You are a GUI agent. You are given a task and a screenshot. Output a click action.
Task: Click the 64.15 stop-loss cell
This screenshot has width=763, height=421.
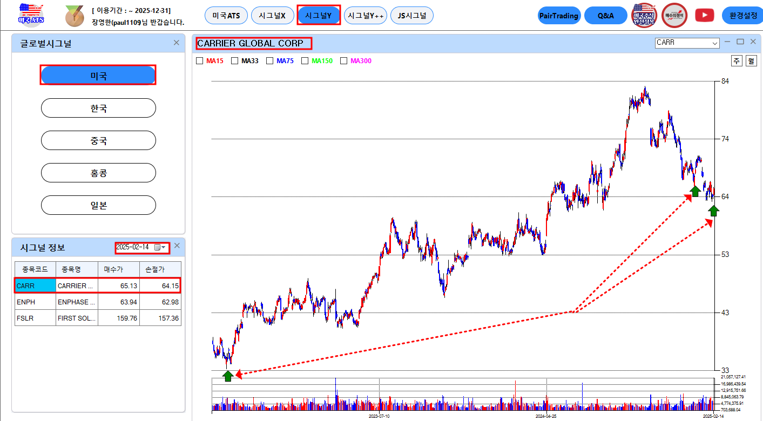160,286
